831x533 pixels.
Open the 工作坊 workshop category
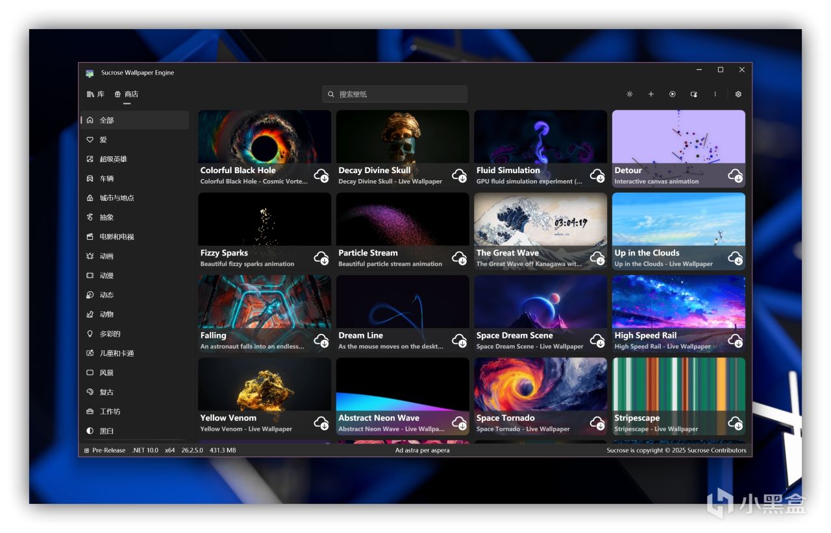tap(135, 412)
